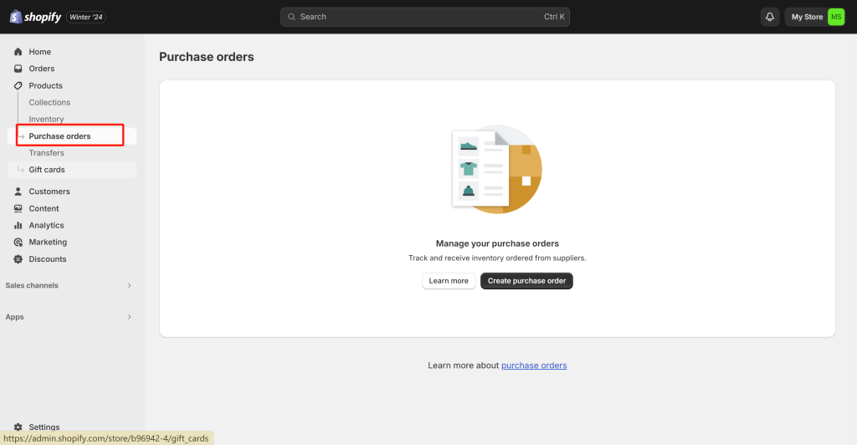Image resolution: width=857 pixels, height=445 pixels.
Task: Click the Learn more button
Action: point(449,281)
